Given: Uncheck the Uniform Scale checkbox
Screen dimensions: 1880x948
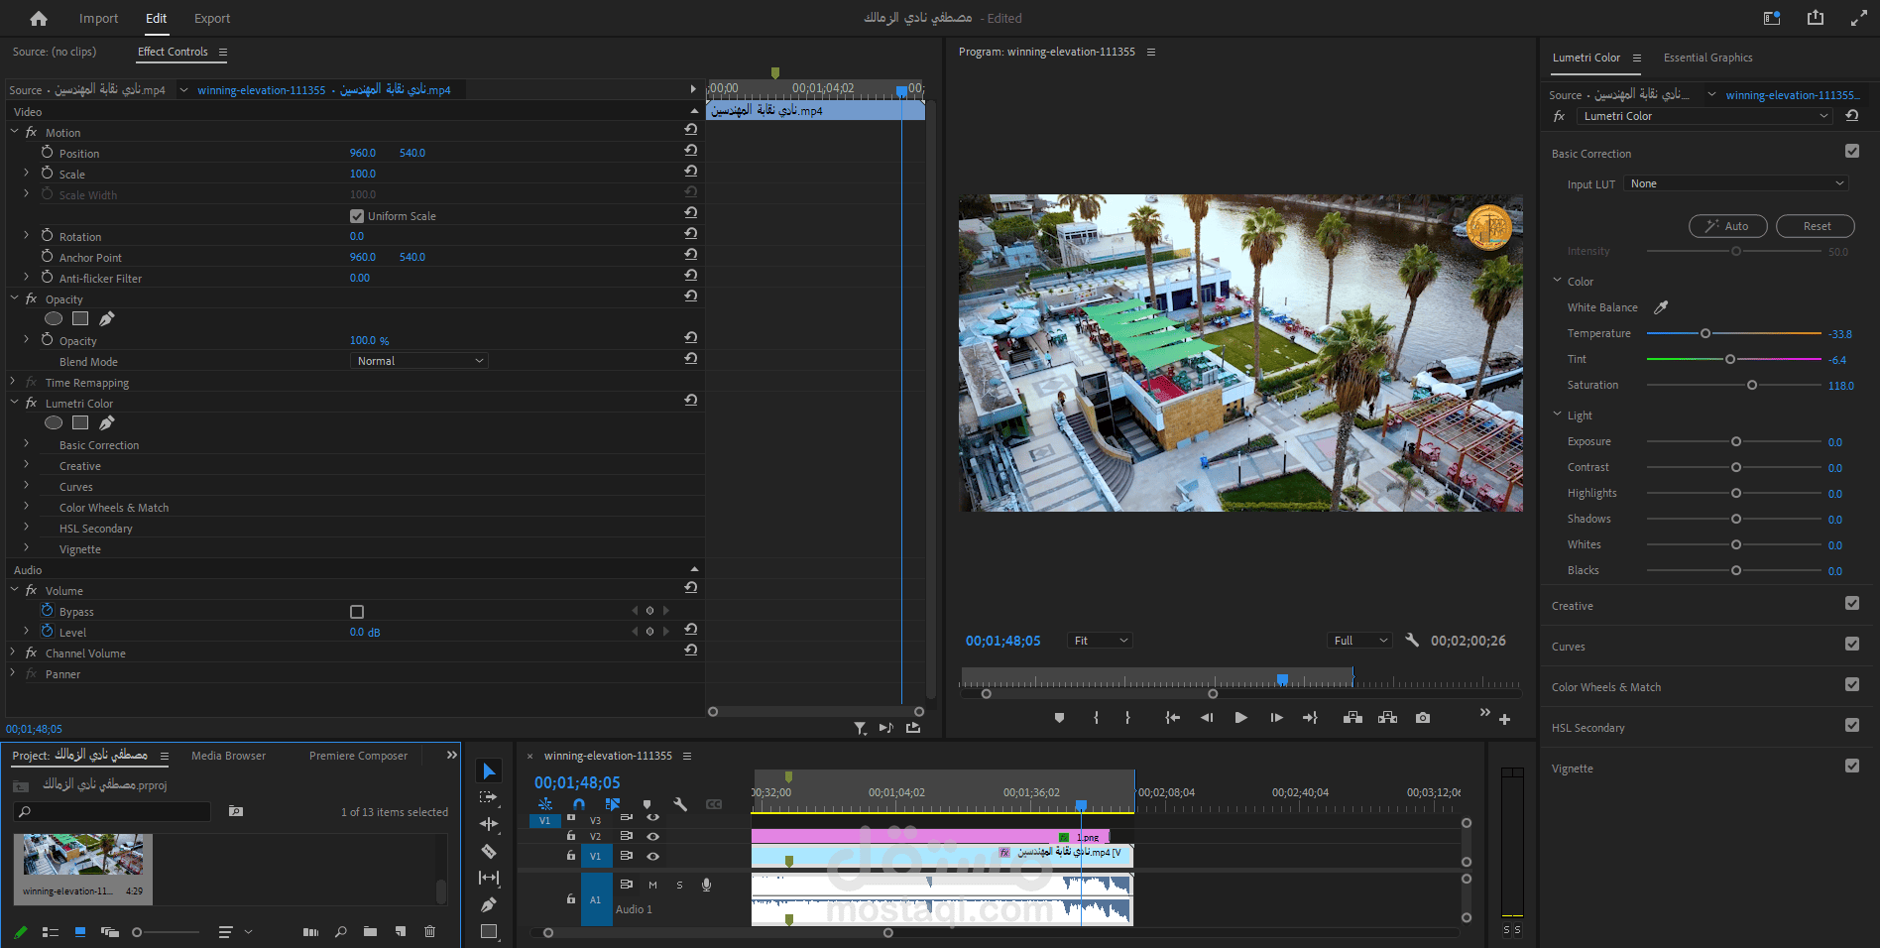Looking at the screenshot, I should tap(357, 216).
